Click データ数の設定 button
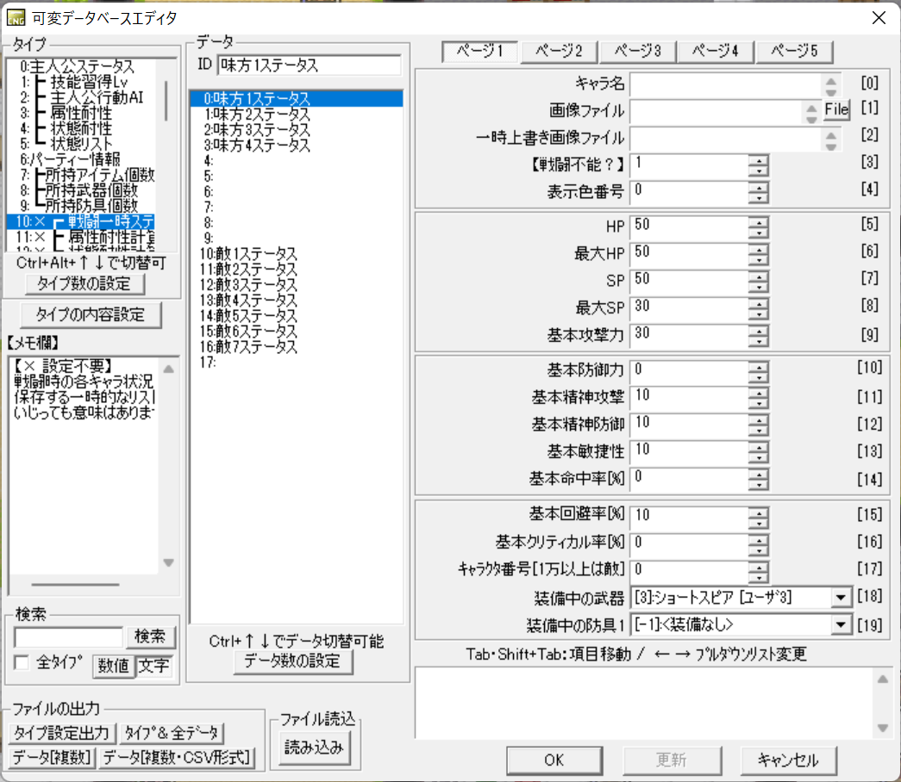901x782 pixels. (x=292, y=661)
